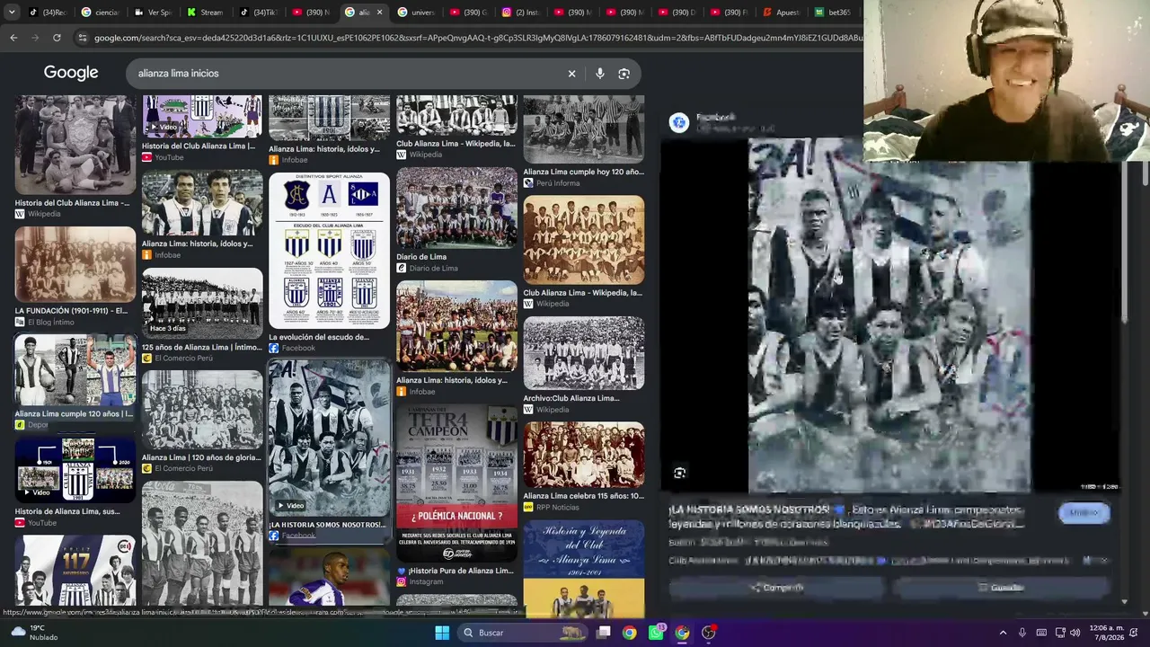Open 'LA FUNDACIÓN (1901-1911)' sepia image result
The image size is (1150, 647).
tap(75, 264)
